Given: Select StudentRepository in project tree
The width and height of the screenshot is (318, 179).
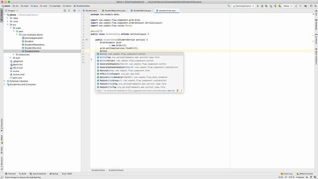Looking at the screenshot, I should 34,45.
